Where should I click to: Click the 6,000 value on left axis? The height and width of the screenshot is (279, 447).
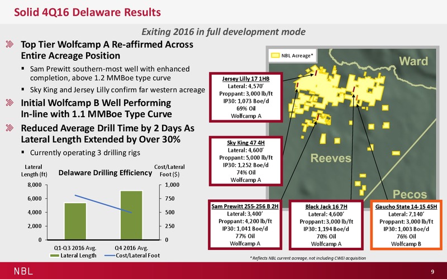tap(35, 199)
